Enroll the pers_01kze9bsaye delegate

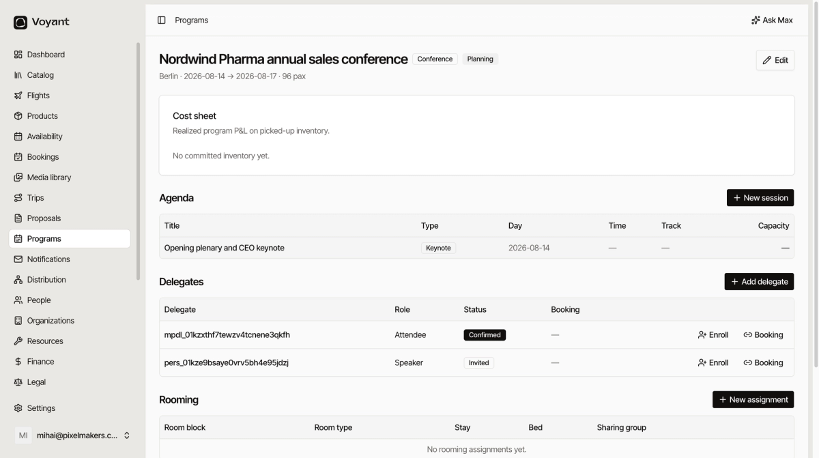click(713, 363)
